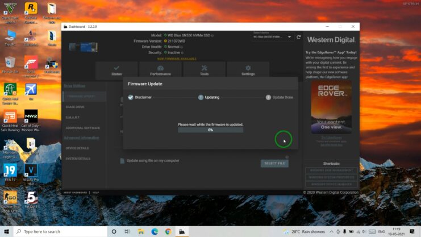Viewport: 421px width, 237px height.
Task: Select the Counter-Strike Global Offensive icon
Action: pos(10,202)
